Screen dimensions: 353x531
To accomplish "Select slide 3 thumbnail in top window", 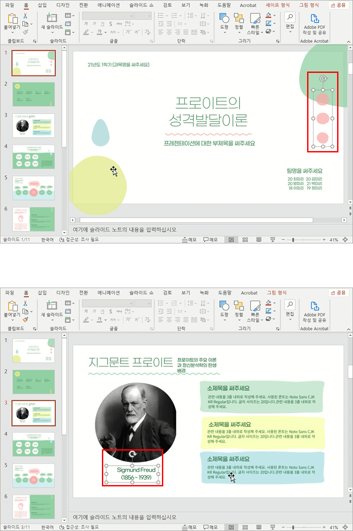I will [34, 125].
